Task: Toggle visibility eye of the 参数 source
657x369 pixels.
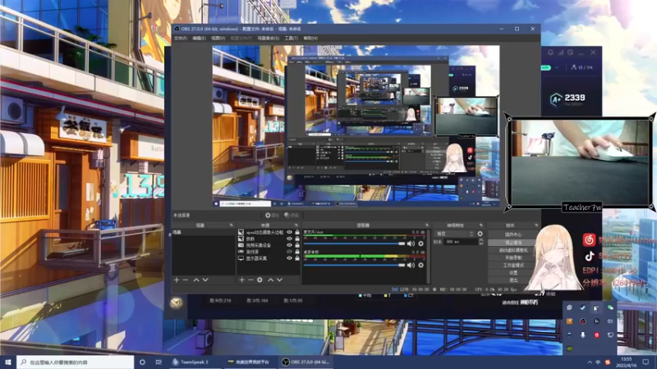Action: (x=289, y=239)
